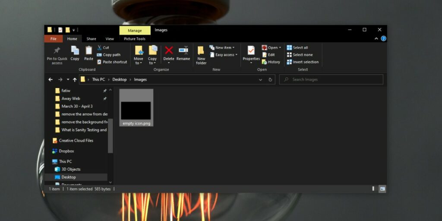Expand the address bar history dropdown

260,80
